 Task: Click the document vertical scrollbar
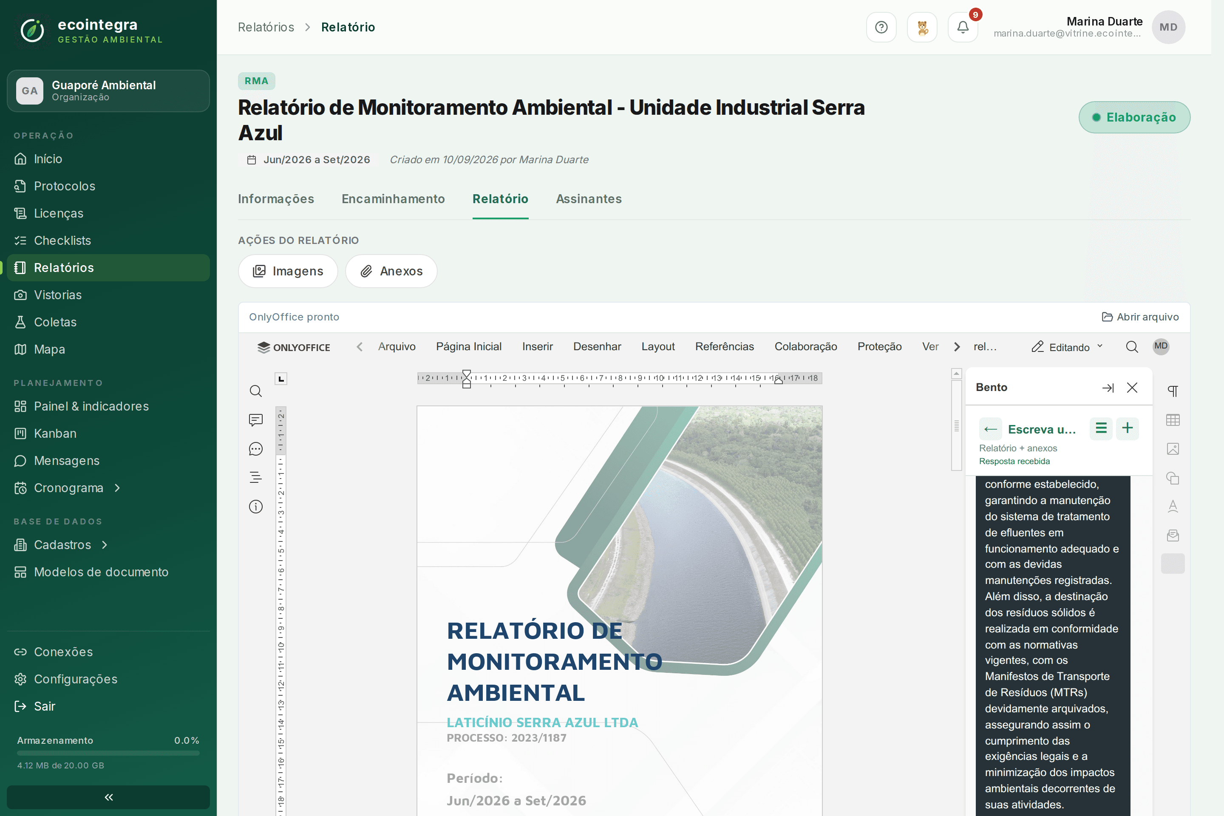[x=957, y=426]
